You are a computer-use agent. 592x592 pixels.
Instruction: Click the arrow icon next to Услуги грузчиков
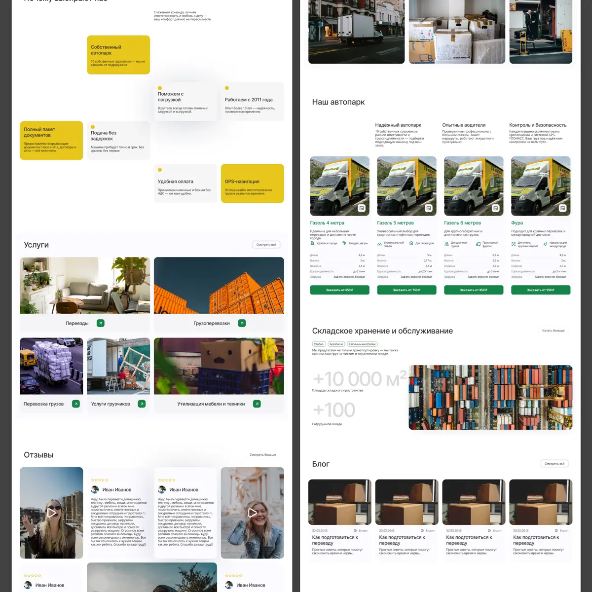[x=142, y=404]
